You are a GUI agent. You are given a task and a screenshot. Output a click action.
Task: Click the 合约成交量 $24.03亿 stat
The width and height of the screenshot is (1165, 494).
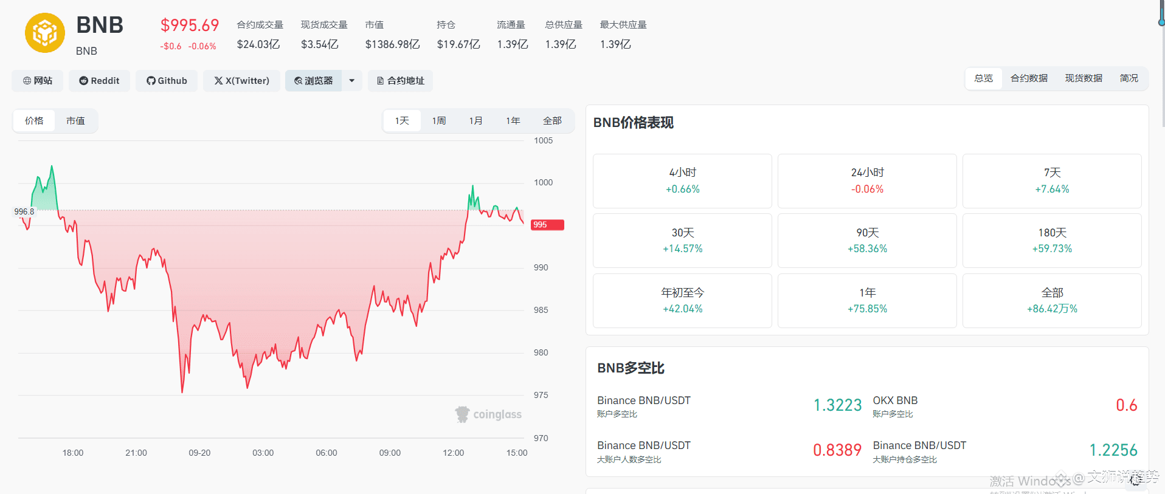point(260,35)
